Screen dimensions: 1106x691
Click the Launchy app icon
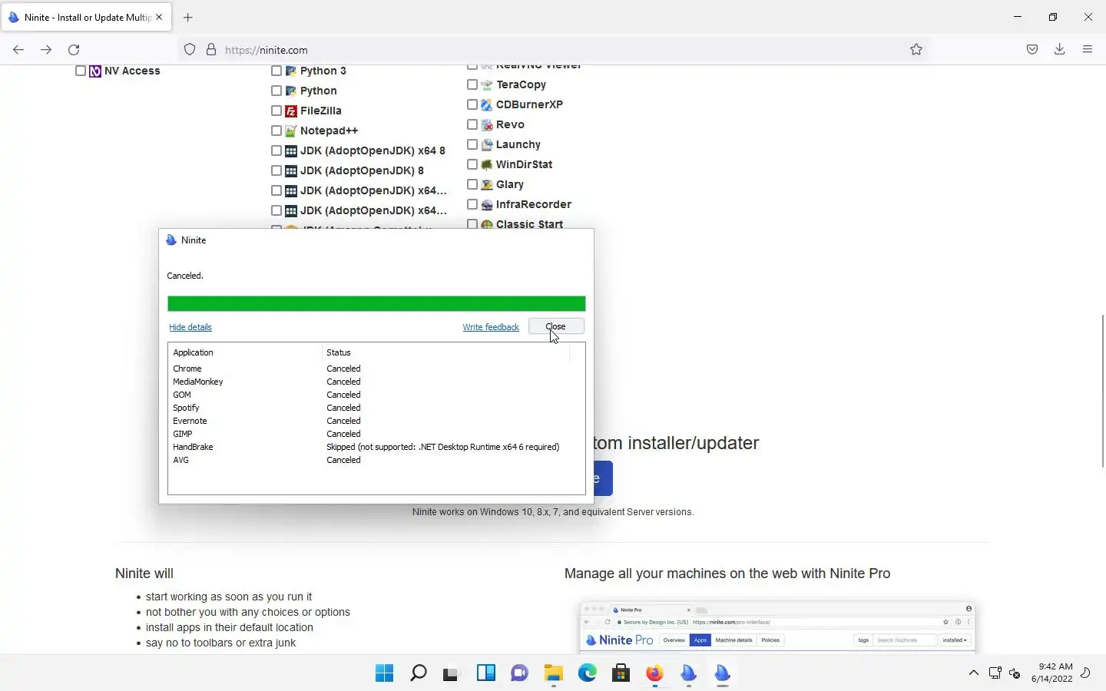click(x=487, y=144)
